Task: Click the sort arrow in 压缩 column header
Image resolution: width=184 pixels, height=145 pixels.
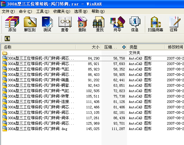Action: click(x=124, y=47)
